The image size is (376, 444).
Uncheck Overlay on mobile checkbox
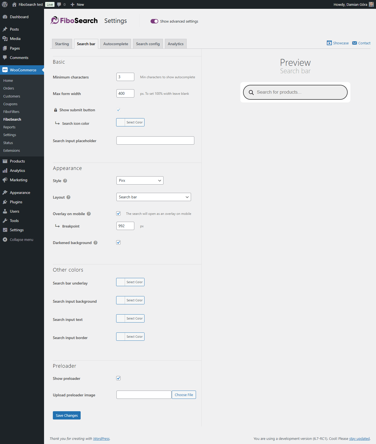pos(118,213)
